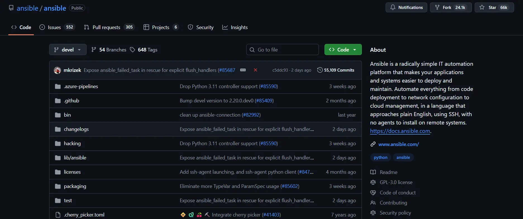Click the folder icon for changelogs
523x219 pixels.
coord(58,129)
